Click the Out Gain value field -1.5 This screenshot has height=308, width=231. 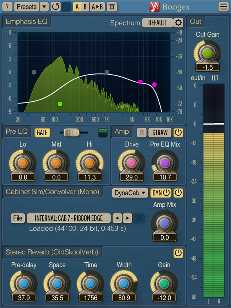pos(208,67)
